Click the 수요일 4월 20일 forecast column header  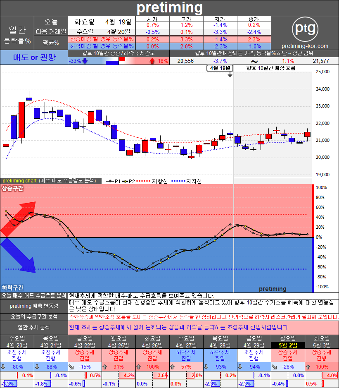point(17,342)
